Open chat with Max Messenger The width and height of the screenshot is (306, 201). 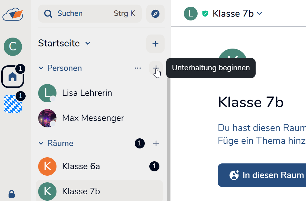(93, 118)
